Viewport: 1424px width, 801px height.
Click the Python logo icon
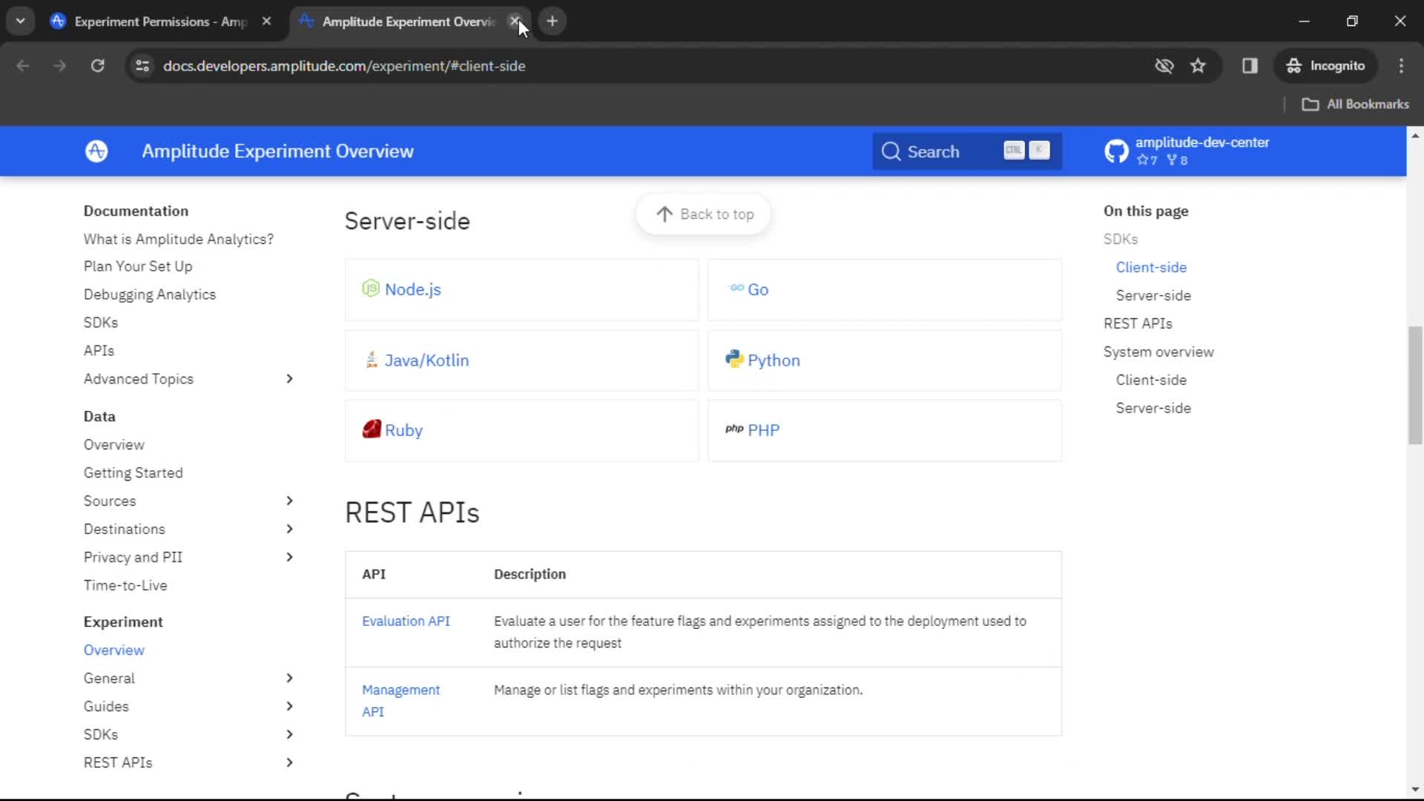(734, 359)
